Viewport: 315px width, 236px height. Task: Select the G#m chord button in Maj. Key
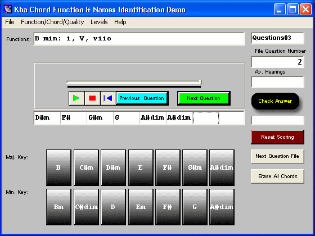[195, 167]
